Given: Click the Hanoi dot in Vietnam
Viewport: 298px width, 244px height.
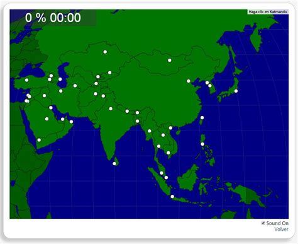Looking at the screenshot, I should (170, 128).
